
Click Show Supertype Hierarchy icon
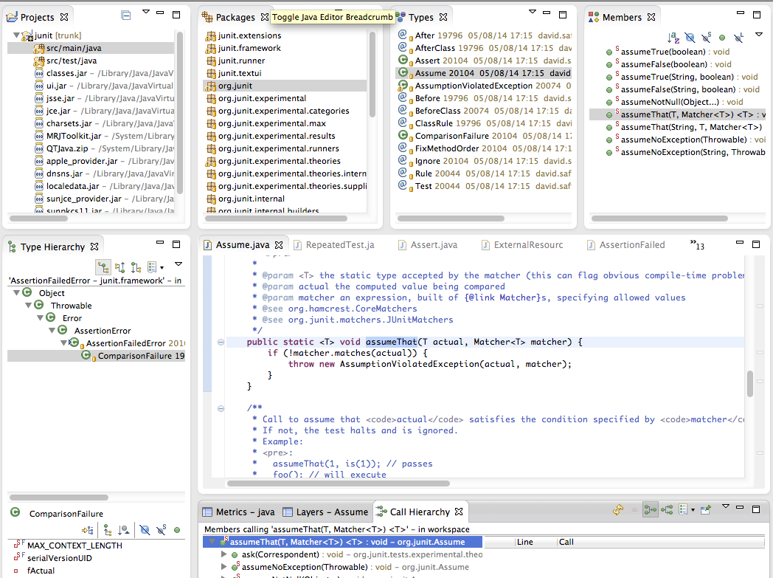coord(119,267)
